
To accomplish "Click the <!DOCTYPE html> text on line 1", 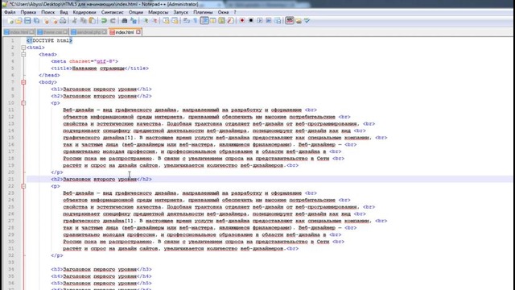I will click(x=50, y=40).
